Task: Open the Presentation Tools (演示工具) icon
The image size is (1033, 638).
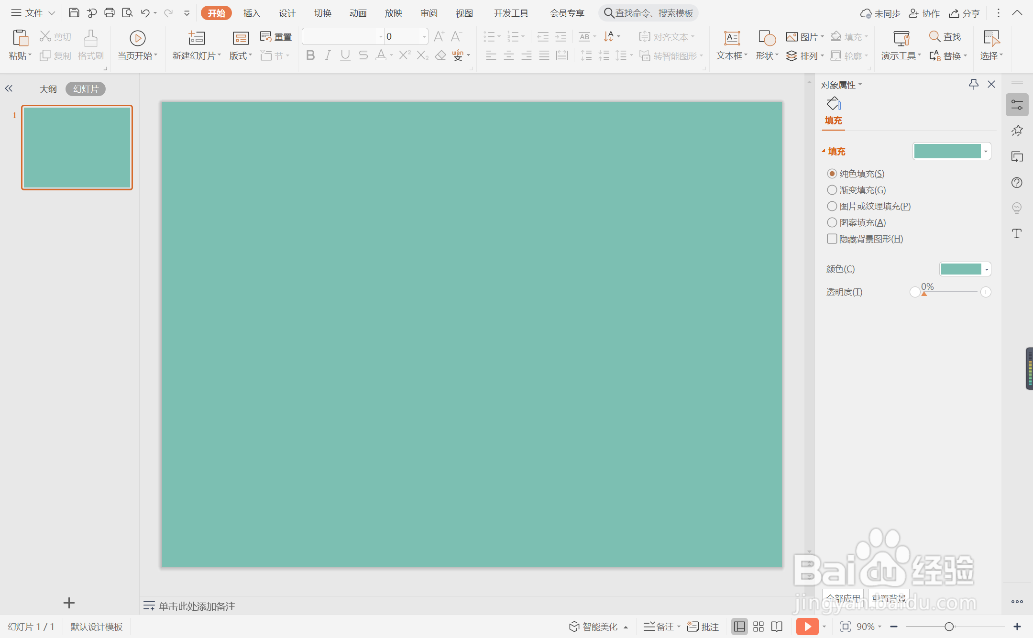Action: tap(901, 38)
